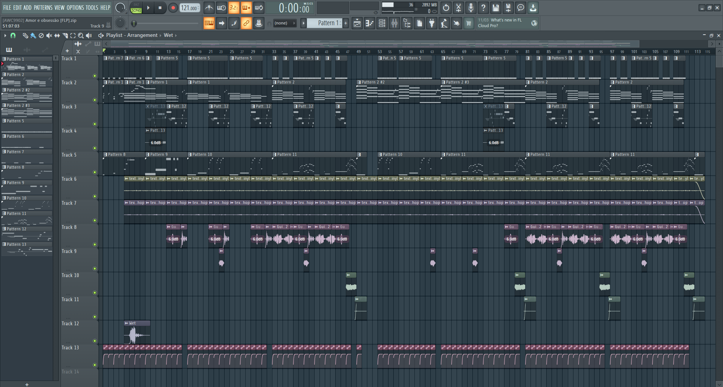The image size is (723, 387).
Task: Open What's new in FL Cloud Pro news
Action: point(507,23)
